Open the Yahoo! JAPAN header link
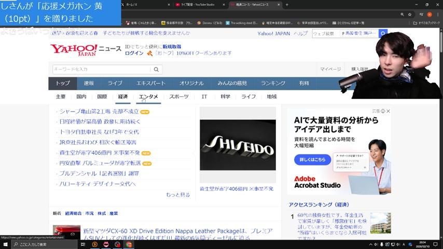This screenshot has width=443, height=249. pyautogui.click(x=273, y=34)
